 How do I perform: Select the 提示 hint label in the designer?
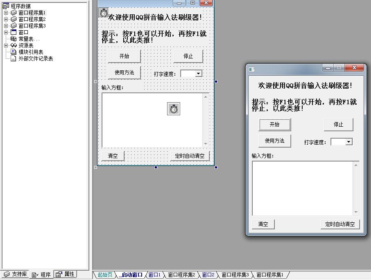pos(154,37)
